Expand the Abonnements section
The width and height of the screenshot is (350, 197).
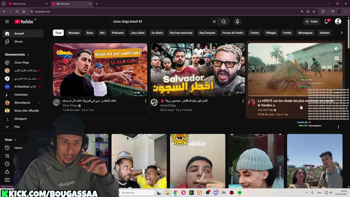17,54
